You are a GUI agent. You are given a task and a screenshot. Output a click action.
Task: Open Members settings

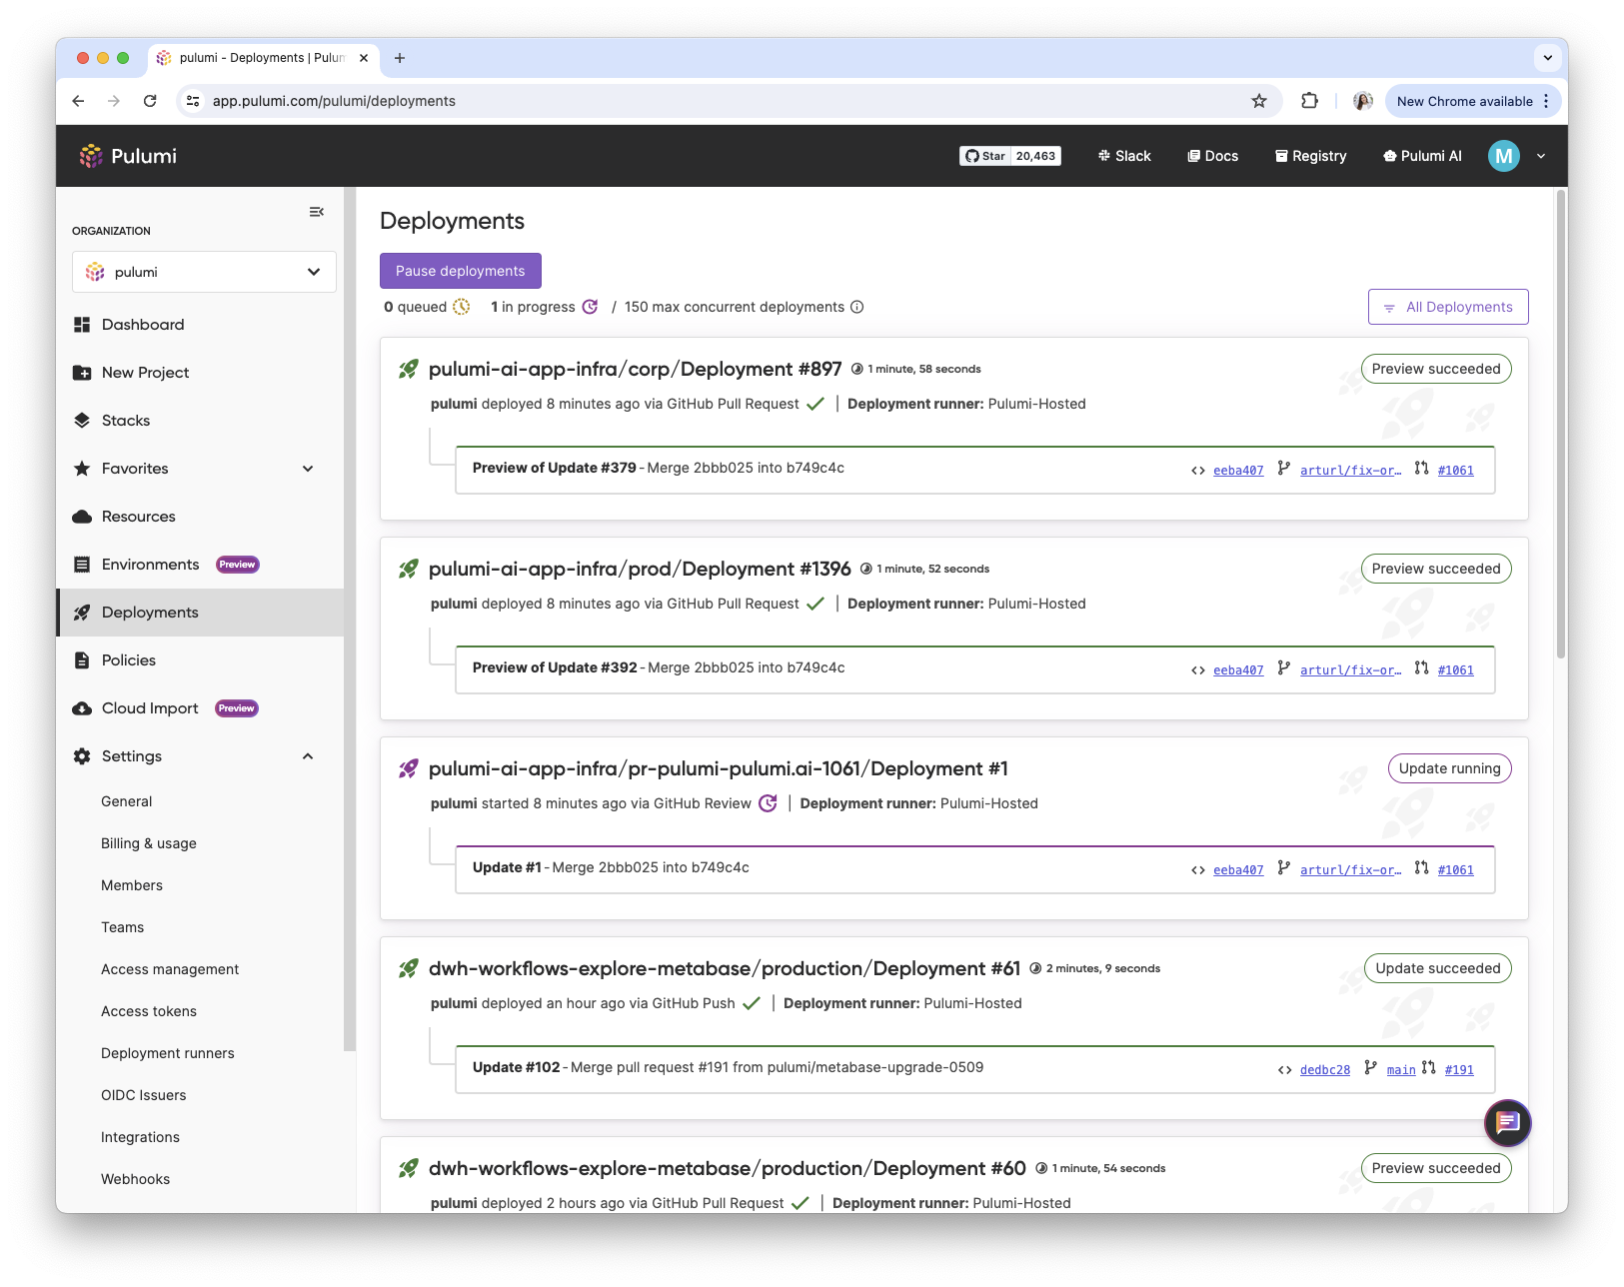point(132,885)
